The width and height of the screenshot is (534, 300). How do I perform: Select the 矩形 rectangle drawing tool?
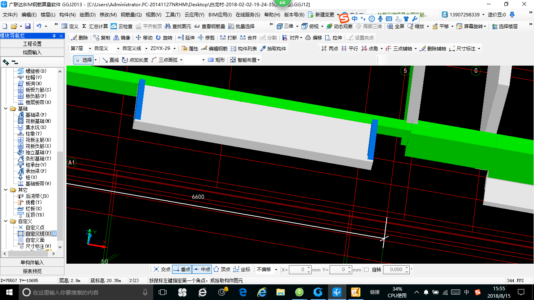click(x=217, y=60)
